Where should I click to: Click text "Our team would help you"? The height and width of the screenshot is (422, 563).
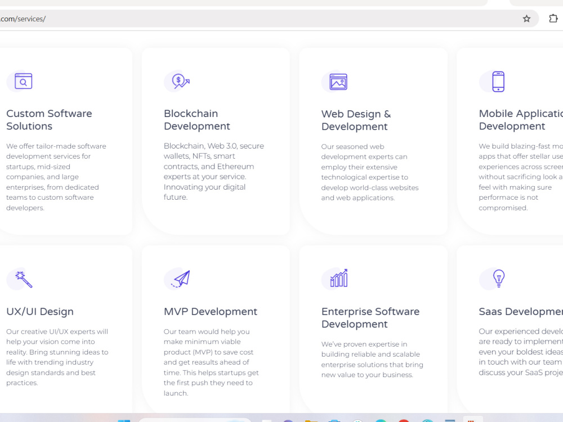[x=207, y=331]
